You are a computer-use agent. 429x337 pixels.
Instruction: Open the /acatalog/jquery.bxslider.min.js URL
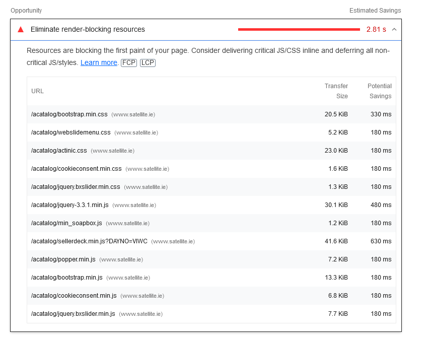[x=73, y=314]
